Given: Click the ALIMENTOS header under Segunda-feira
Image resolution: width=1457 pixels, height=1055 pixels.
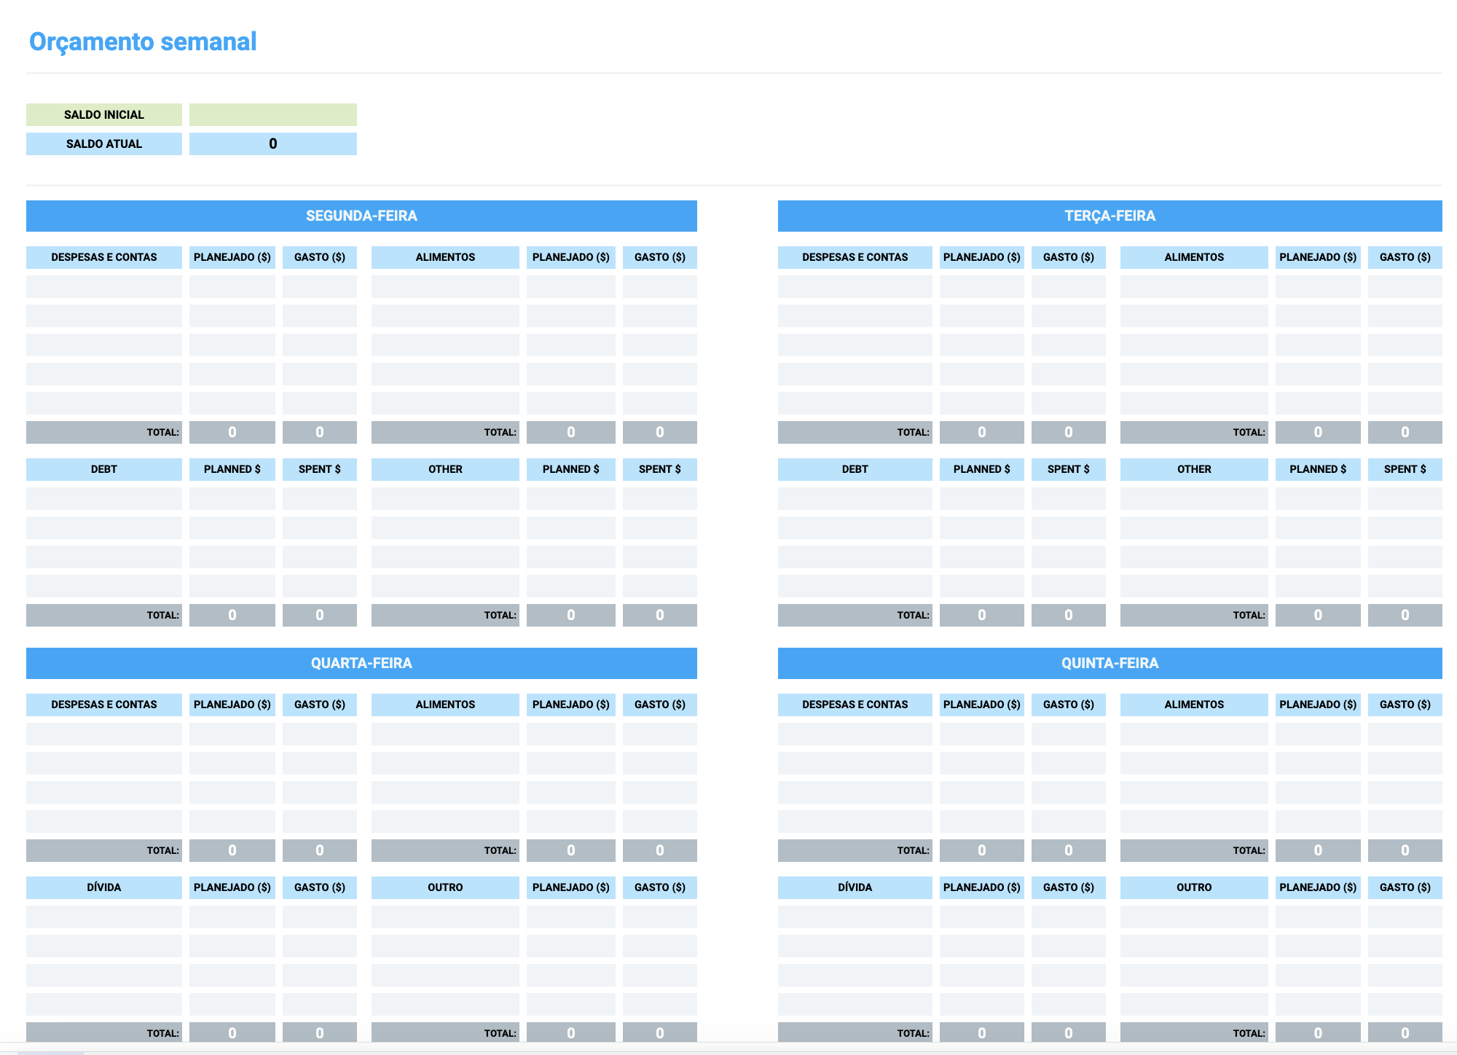Looking at the screenshot, I should (x=445, y=257).
